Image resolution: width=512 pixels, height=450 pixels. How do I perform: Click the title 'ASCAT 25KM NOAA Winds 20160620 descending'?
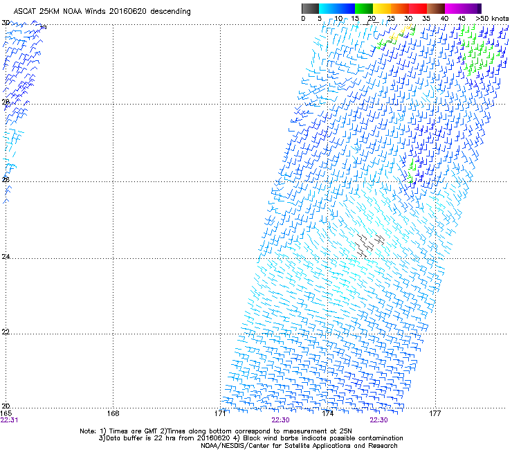(x=102, y=11)
